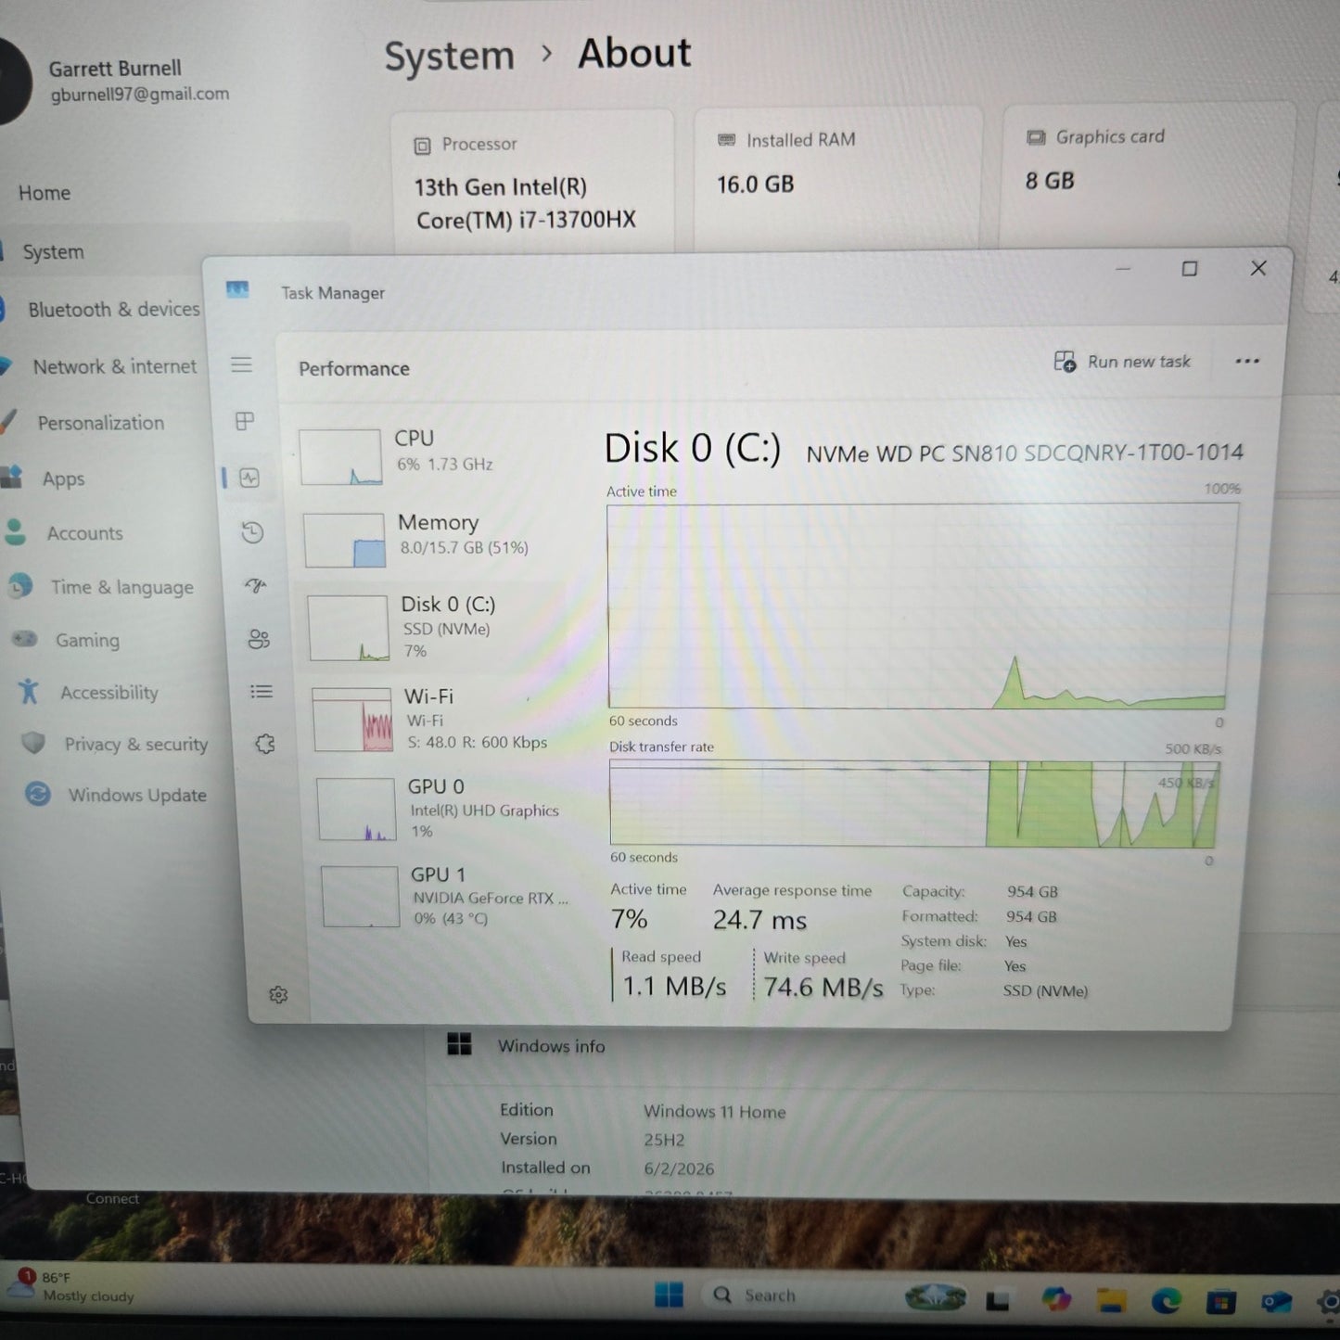Select GPU 1 NVIDIA GeForce RTX entry
The width and height of the screenshot is (1340, 1340).
pyautogui.click(x=447, y=896)
